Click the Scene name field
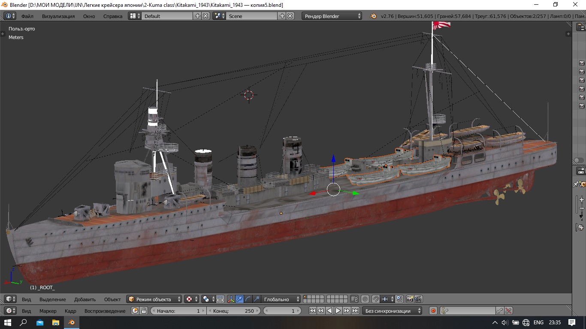586x329 pixels. (252, 16)
